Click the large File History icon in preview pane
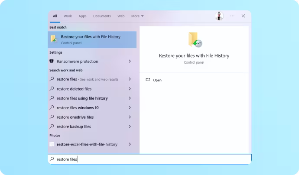299x175 pixels. click(x=195, y=40)
